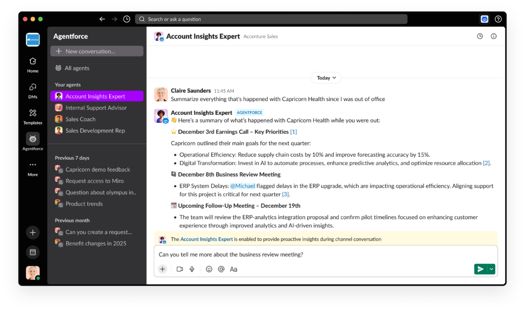Insert a mention with the @ icon
Screen dimensions: 525x311
[x=221, y=269]
